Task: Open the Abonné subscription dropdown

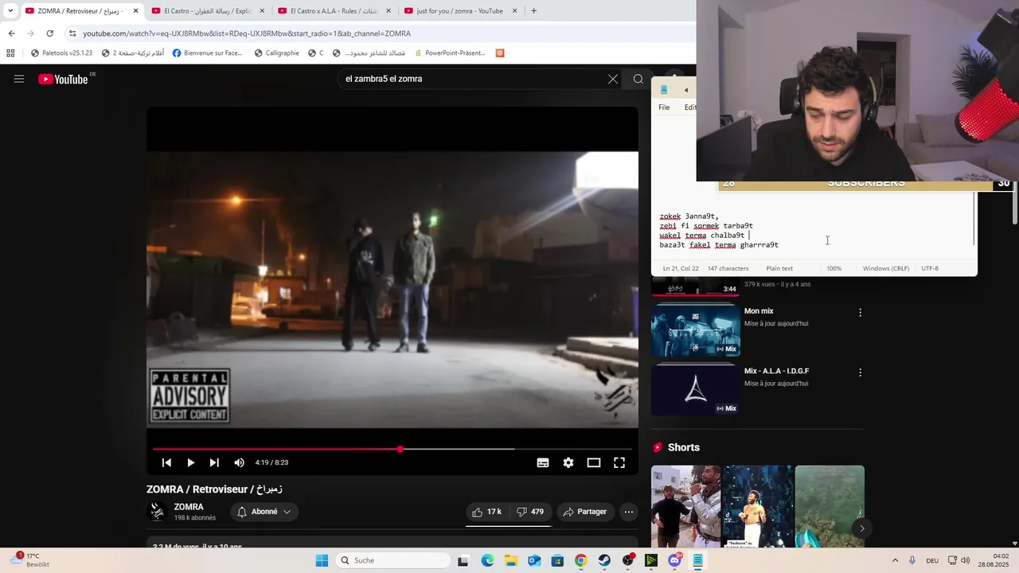Action: pyautogui.click(x=264, y=512)
